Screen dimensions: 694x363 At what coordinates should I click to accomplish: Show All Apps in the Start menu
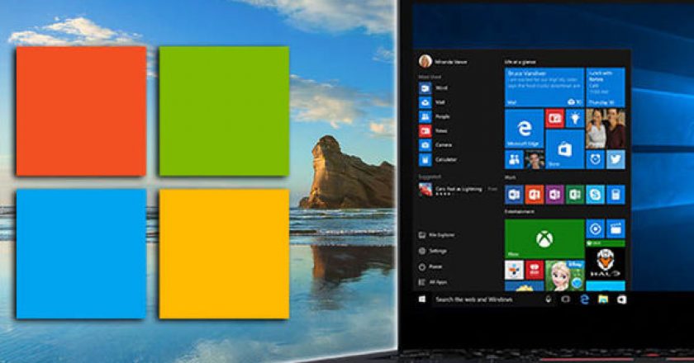(x=433, y=282)
